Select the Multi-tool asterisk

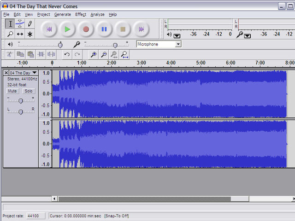tap(29, 34)
